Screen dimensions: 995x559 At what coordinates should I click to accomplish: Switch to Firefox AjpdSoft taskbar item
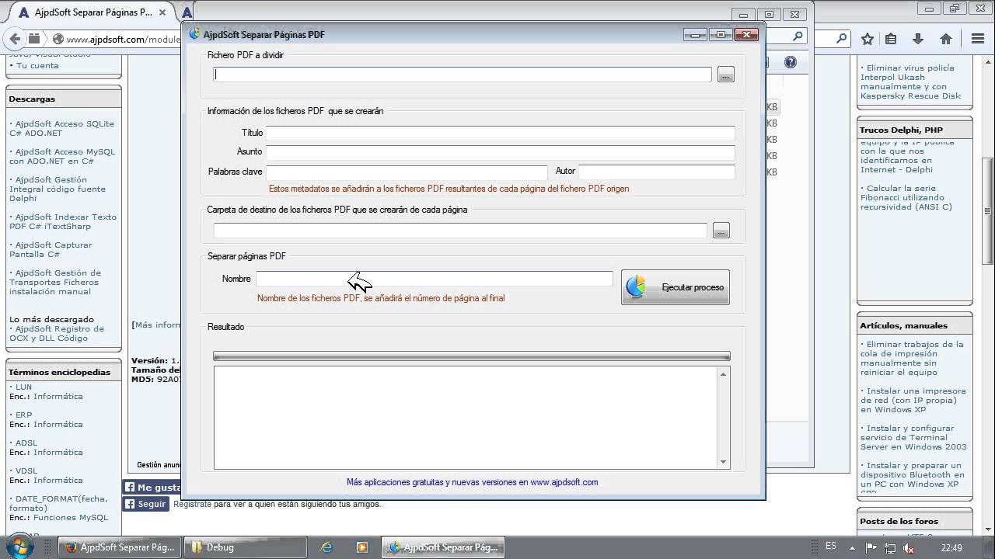click(120, 547)
